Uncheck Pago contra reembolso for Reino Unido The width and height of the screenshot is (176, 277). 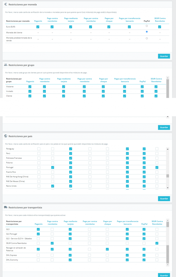pos(53,186)
